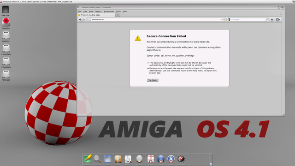
Task: Go forward with the browser forward arrow
Action: (x=84, y=19)
